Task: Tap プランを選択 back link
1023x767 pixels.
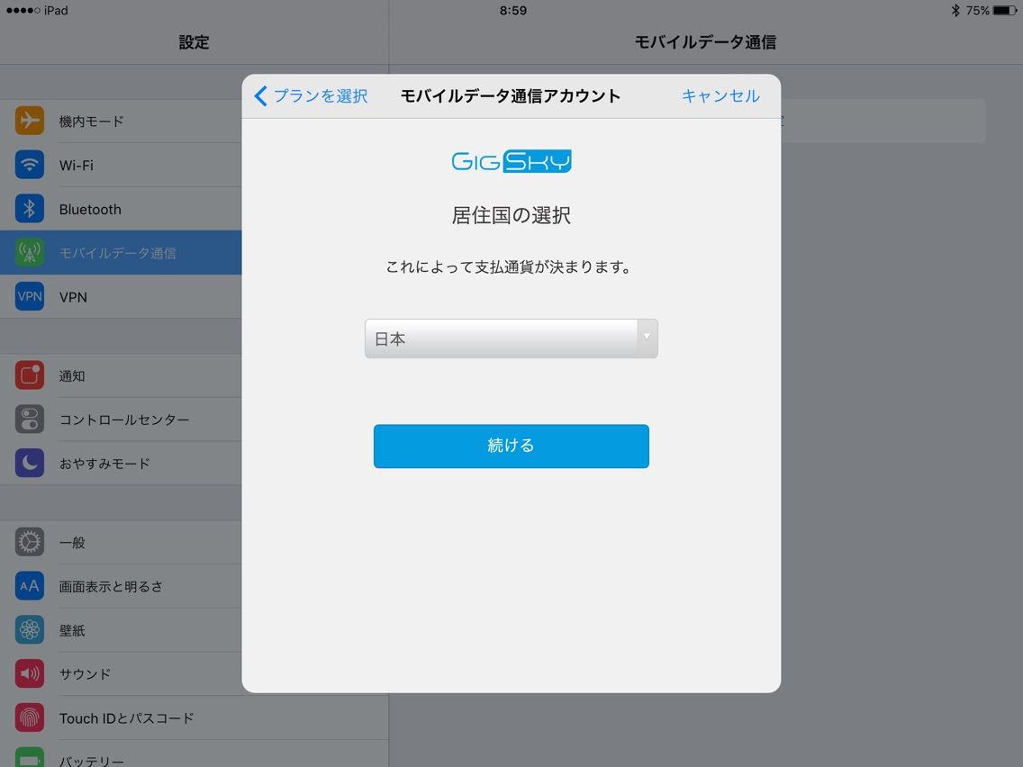Action: click(321, 95)
